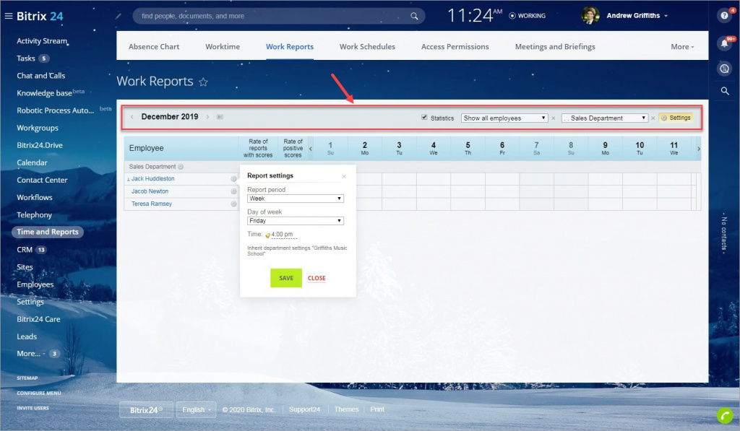Expand More... in left sidebar
Image resolution: width=740 pixels, height=431 pixels.
30,354
